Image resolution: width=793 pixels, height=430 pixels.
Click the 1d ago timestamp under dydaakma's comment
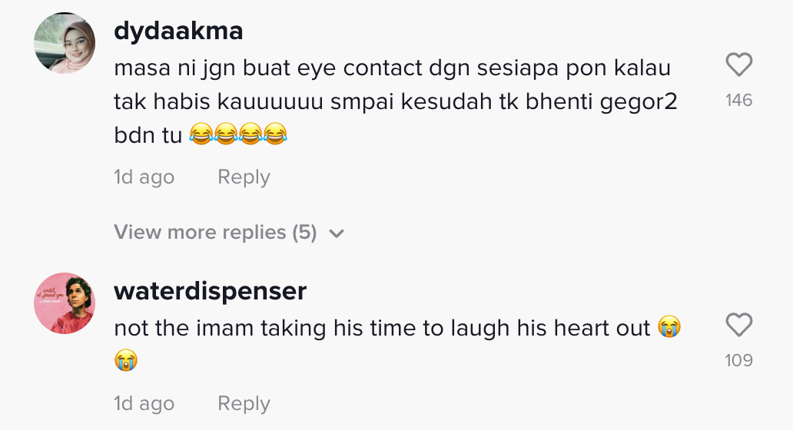click(144, 177)
